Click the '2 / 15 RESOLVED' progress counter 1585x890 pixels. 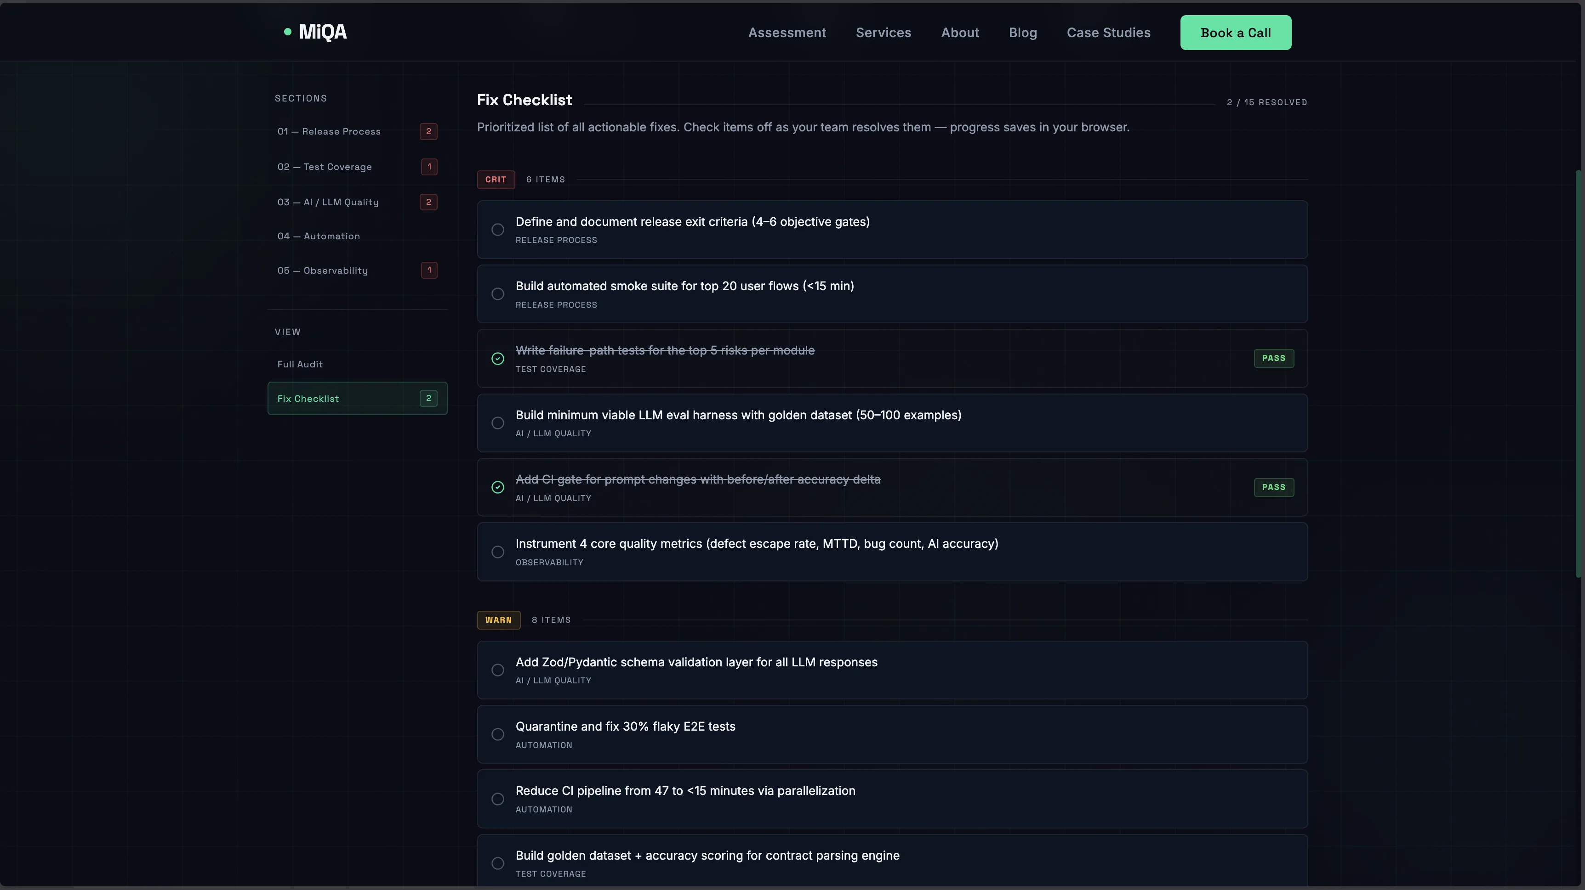point(1267,103)
